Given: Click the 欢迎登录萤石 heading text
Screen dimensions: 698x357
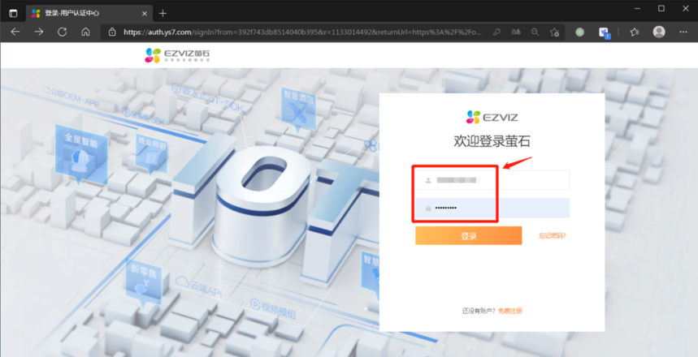Looking at the screenshot, I should 492,141.
